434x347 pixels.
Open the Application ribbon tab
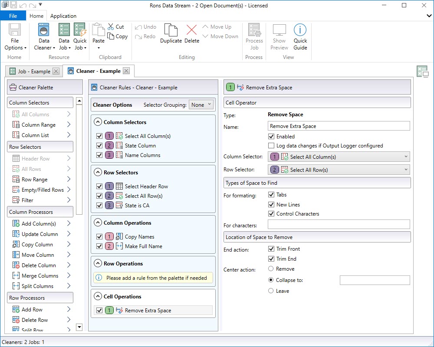pos(63,16)
